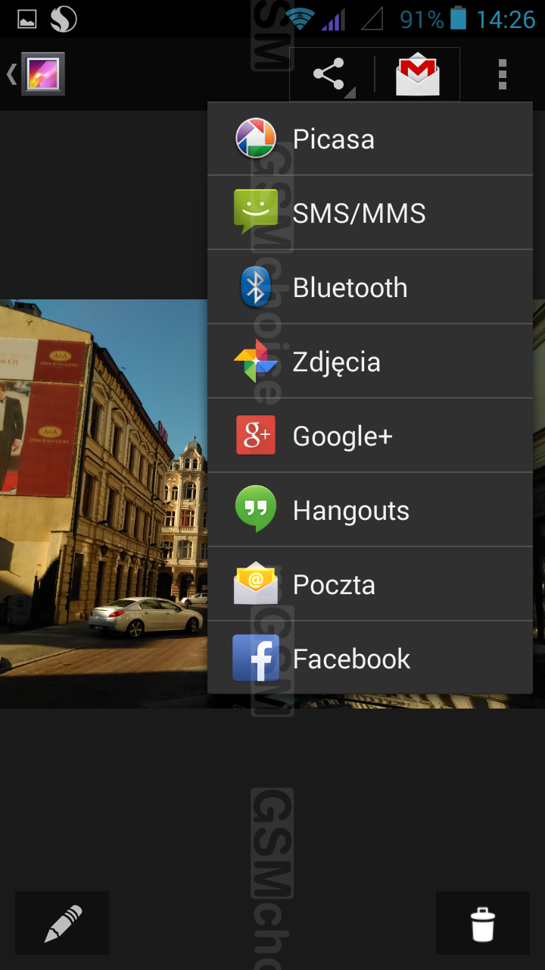Choose the Zdjęcia text entry
The width and height of the screenshot is (545, 970).
point(337,364)
